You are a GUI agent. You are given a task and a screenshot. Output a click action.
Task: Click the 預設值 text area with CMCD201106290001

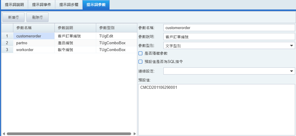(x=217, y=110)
